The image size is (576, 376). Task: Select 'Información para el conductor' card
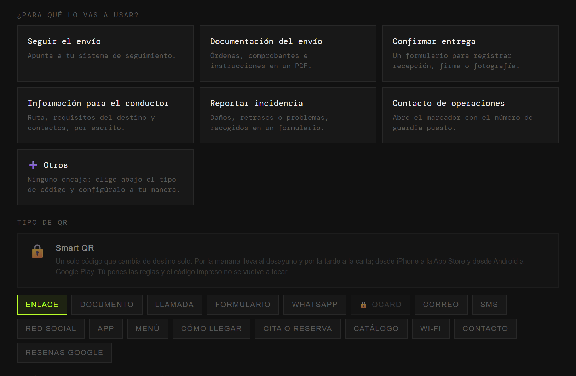pos(105,115)
